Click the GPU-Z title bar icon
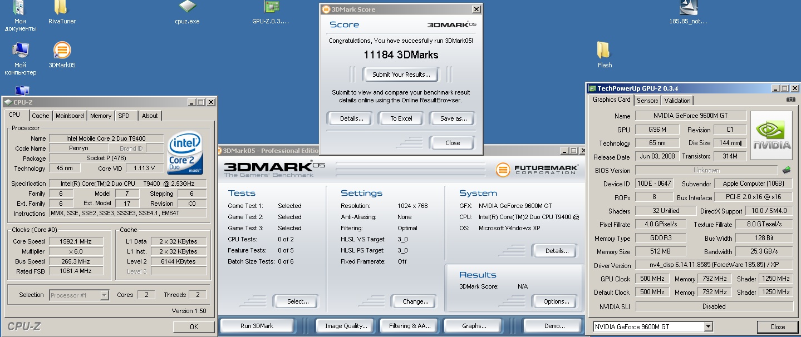This screenshot has height=337, width=801. click(593, 88)
